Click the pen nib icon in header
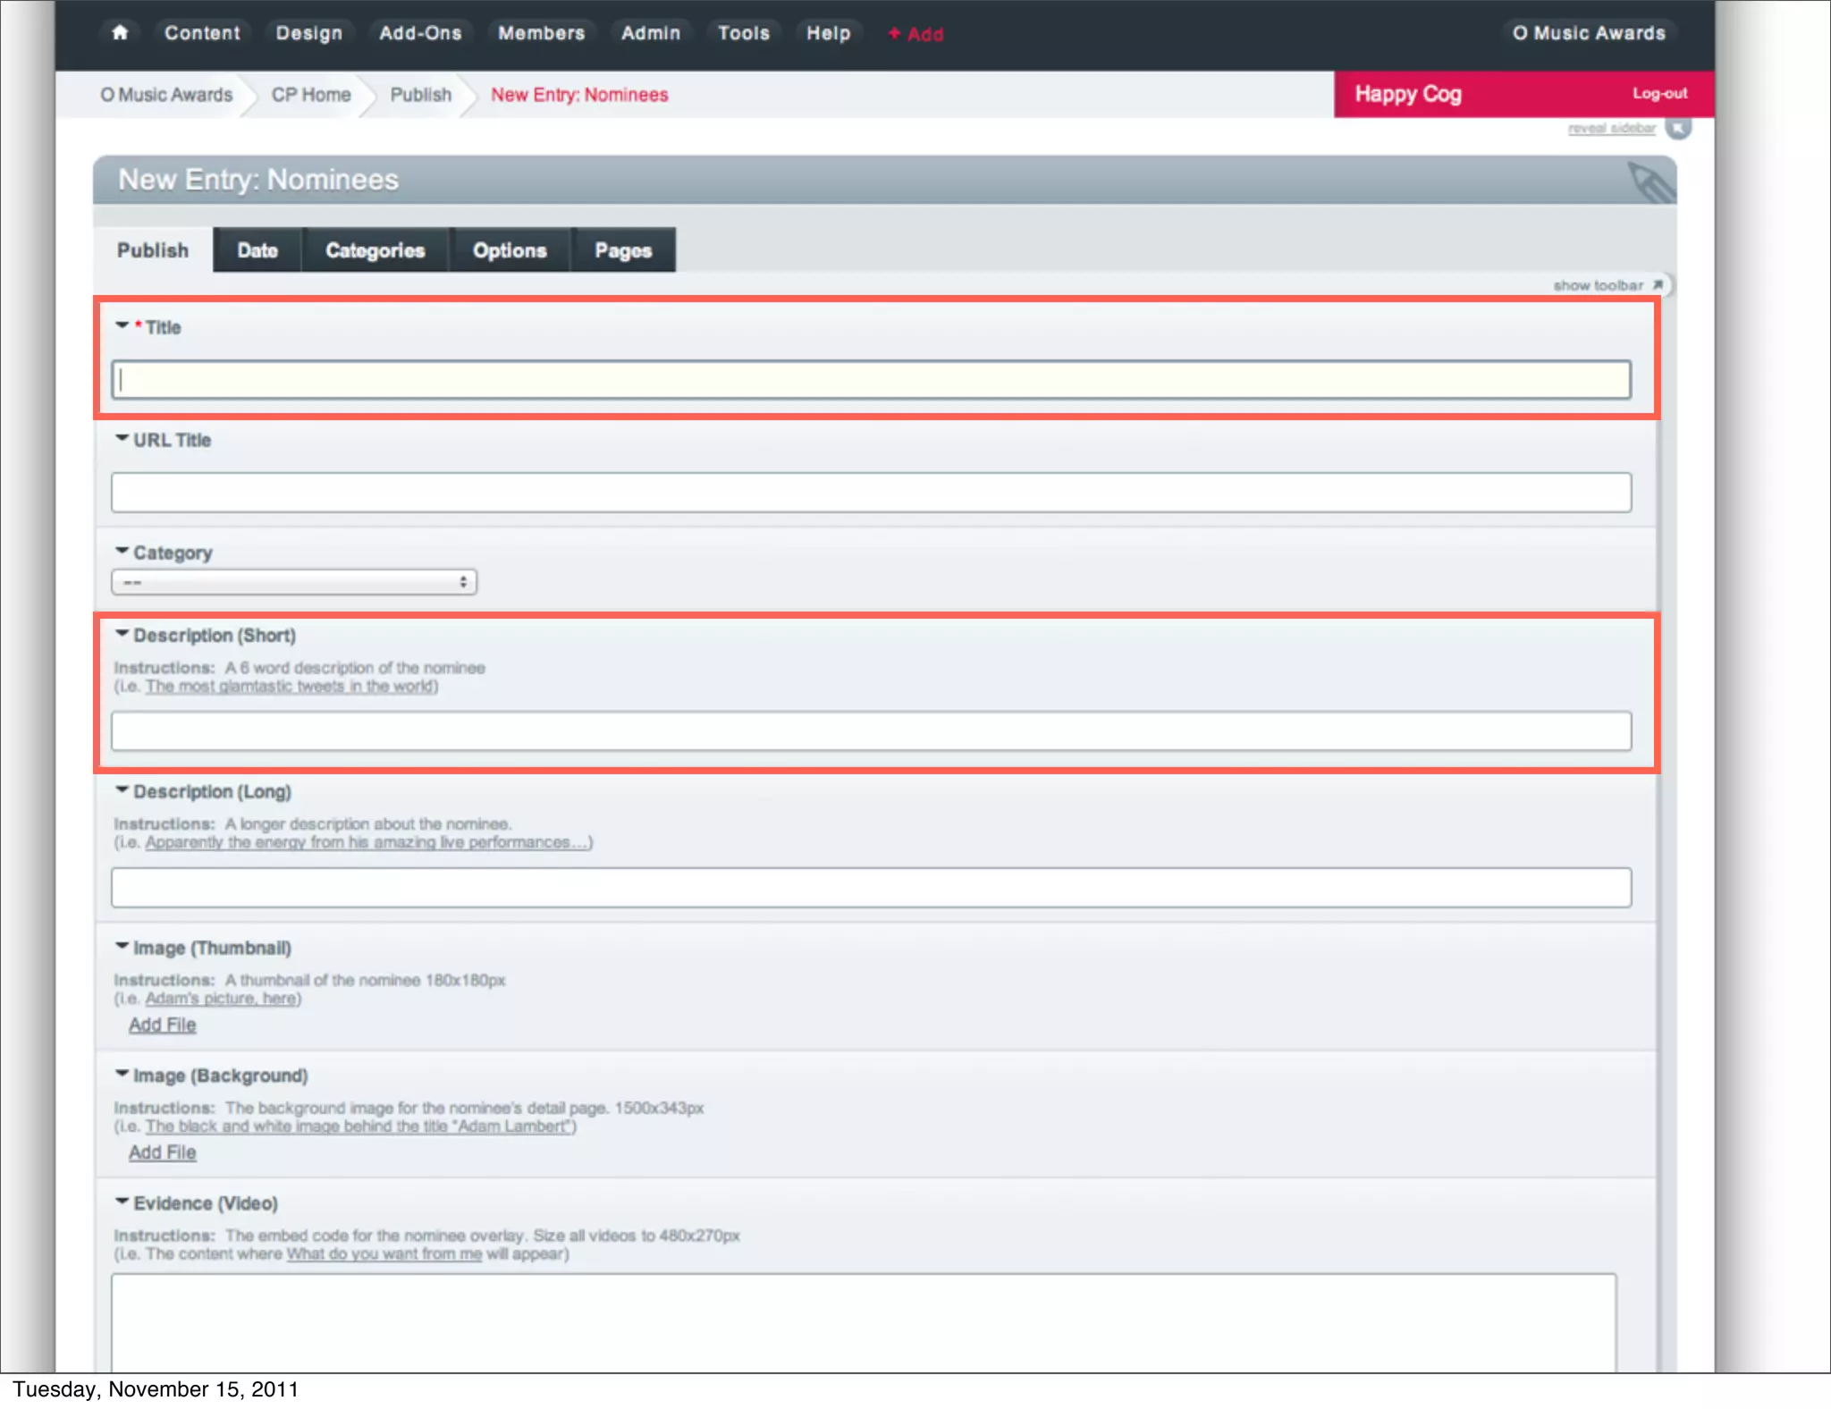This screenshot has width=1831, height=1409. (x=1650, y=182)
